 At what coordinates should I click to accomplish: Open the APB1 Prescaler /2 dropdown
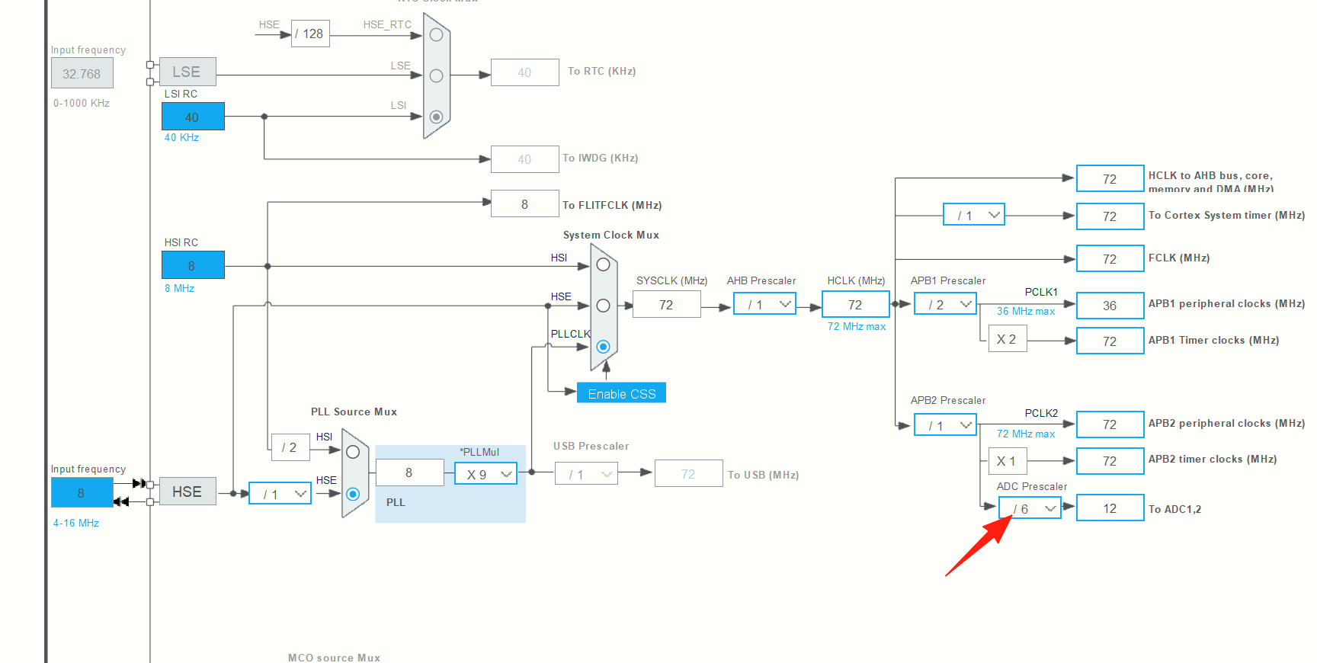(945, 304)
